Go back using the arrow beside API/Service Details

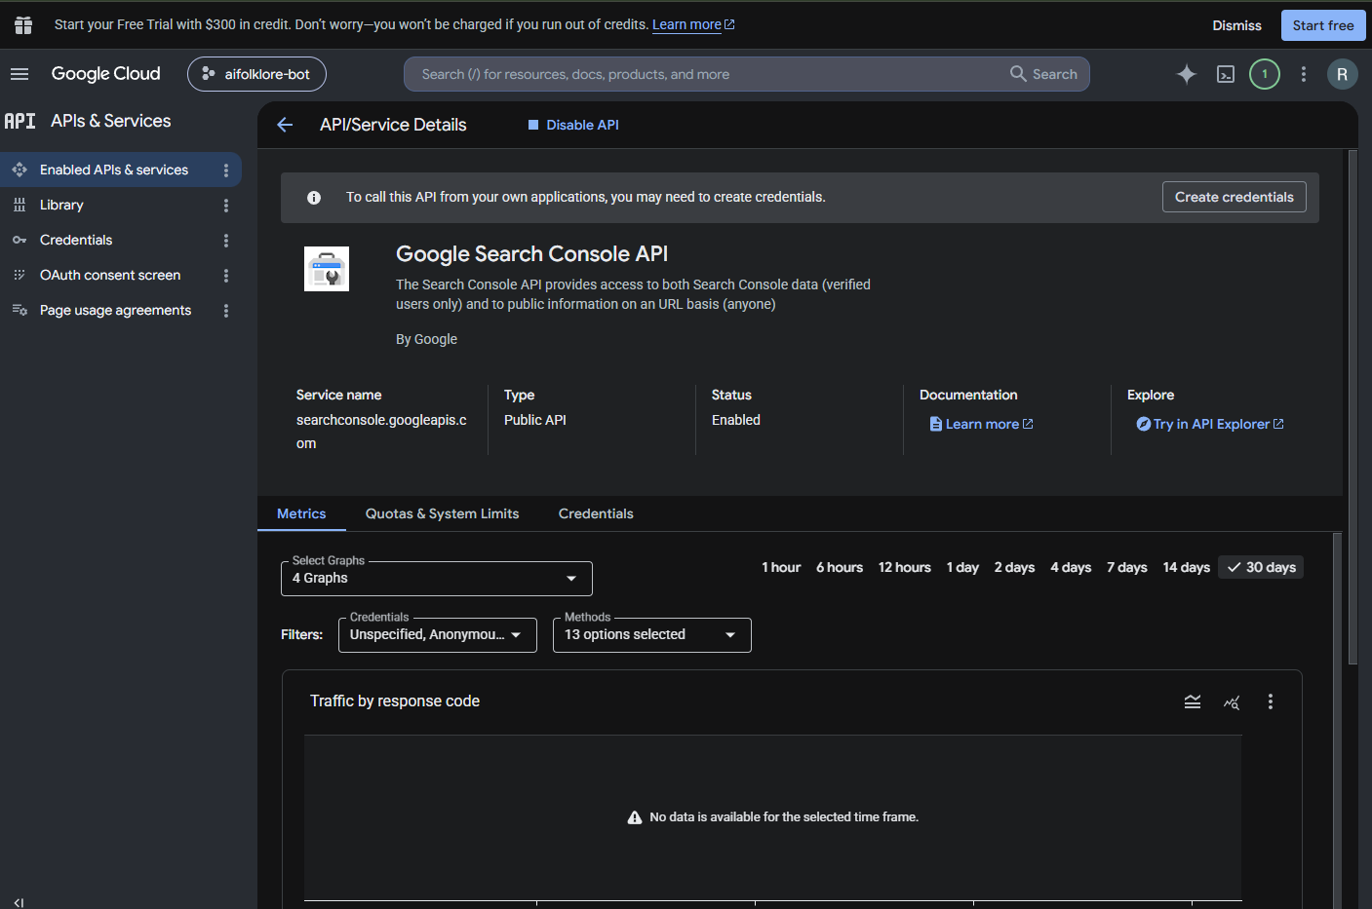[x=285, y=125]
